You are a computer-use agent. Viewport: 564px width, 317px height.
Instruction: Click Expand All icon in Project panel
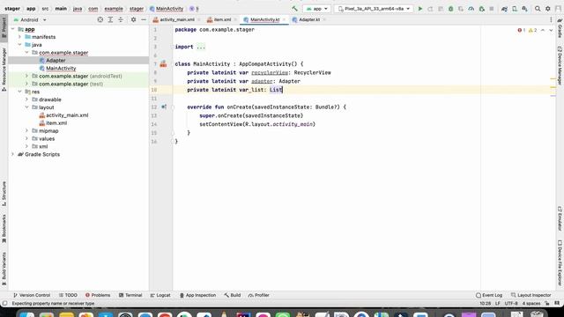(110, 19)
